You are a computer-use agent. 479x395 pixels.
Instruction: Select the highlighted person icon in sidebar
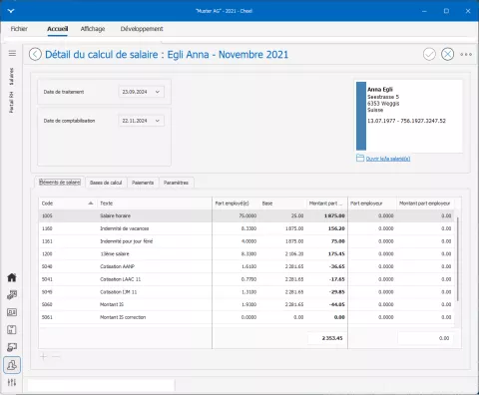(x=12, y=365)
